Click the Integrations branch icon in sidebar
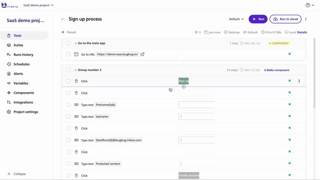The height and width of the screenshot is (180, 320). coord(9,102)
